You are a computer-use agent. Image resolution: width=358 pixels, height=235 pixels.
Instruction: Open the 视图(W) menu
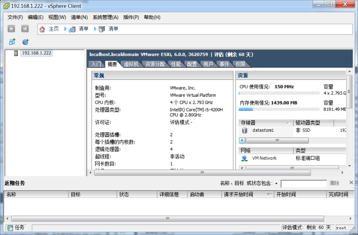57,17
